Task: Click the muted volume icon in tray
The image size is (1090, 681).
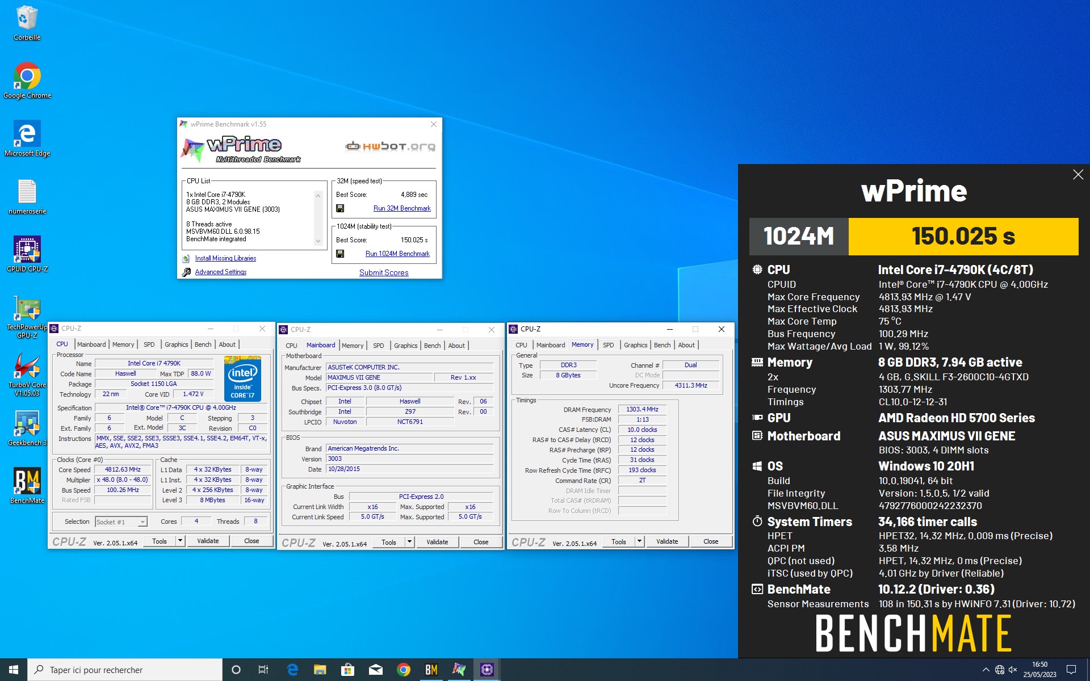Action: click(1013, 670)
